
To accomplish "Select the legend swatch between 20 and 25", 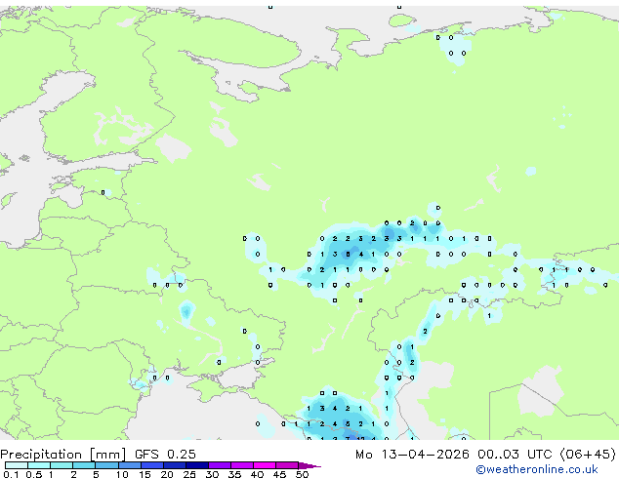I will point(177,465).
